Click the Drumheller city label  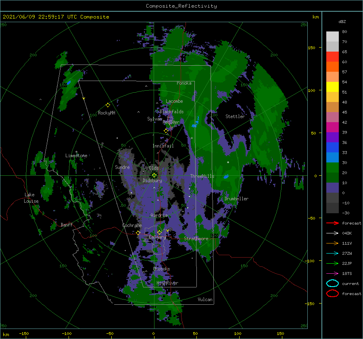click(236, 199)
